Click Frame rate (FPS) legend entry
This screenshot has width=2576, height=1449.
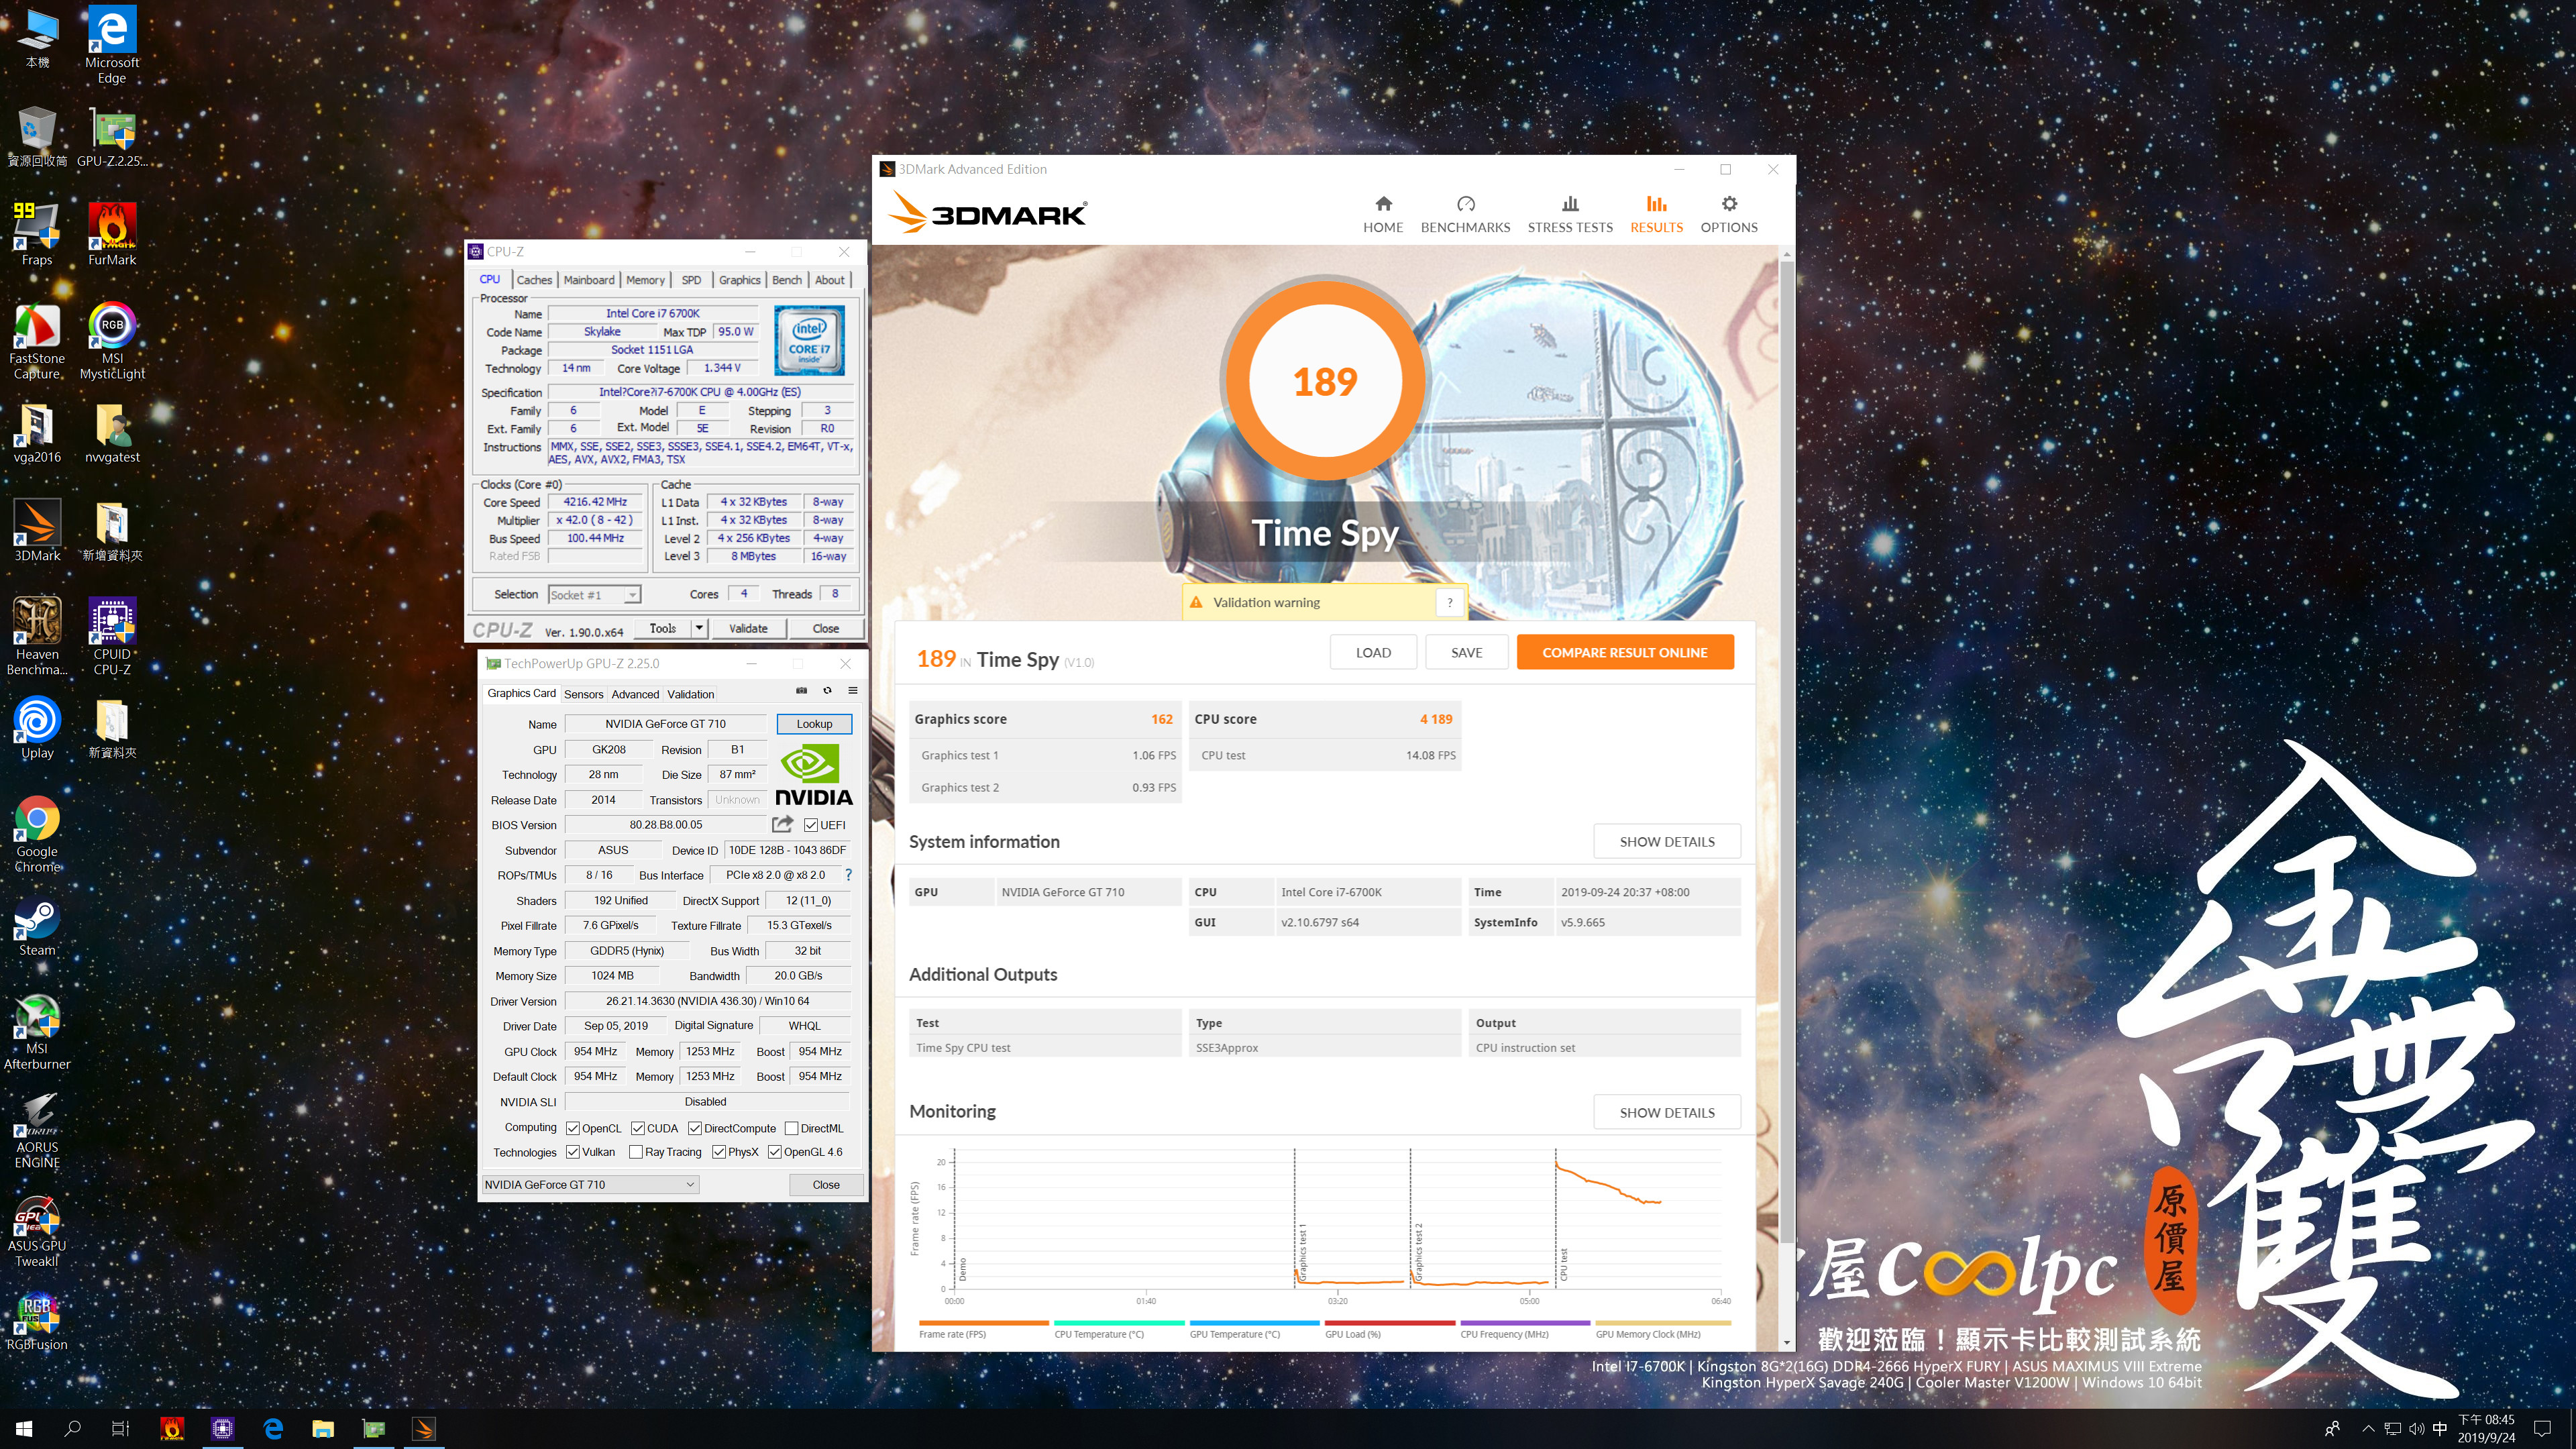[x=983, y=1330]
